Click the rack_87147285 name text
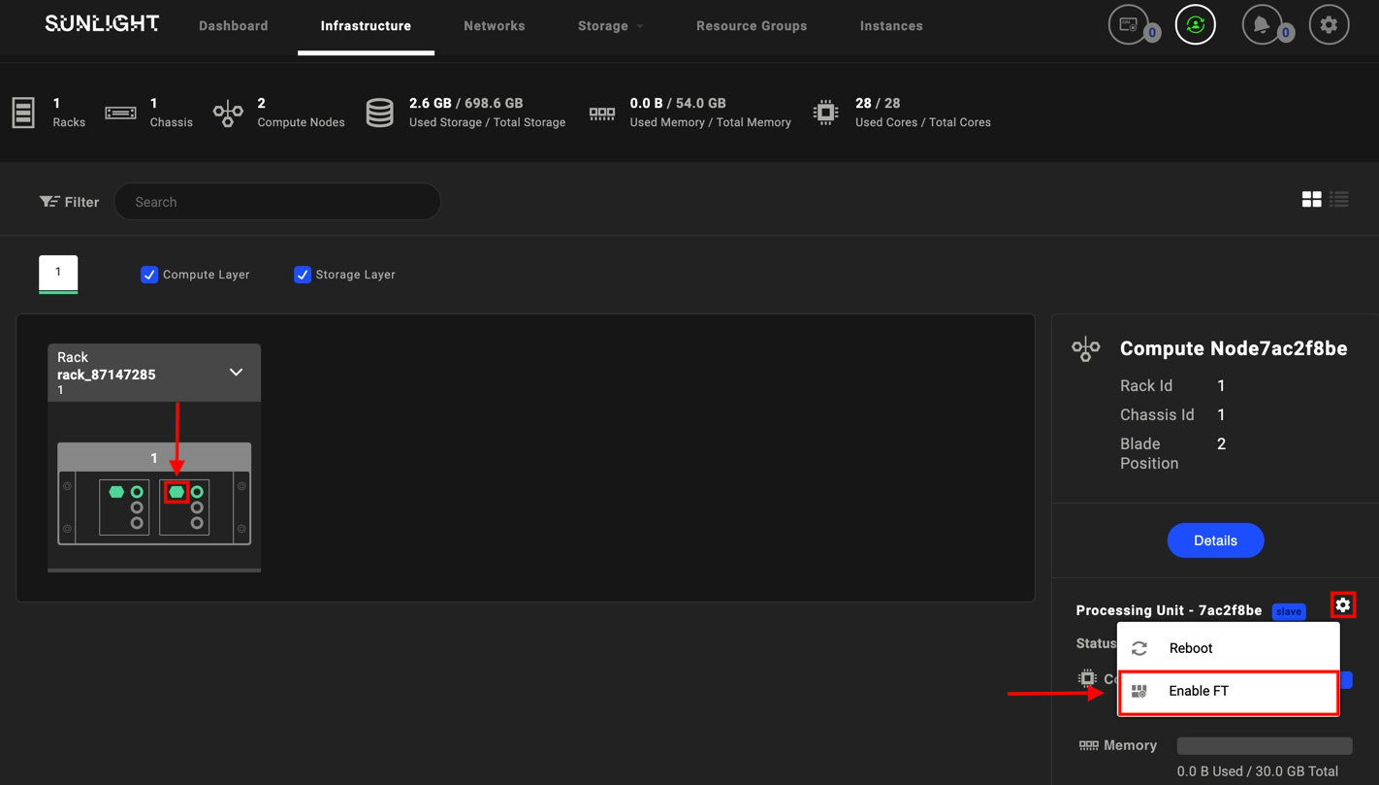Image resolution: width=1379 pixels, height=785 pixels. point(107,375)
